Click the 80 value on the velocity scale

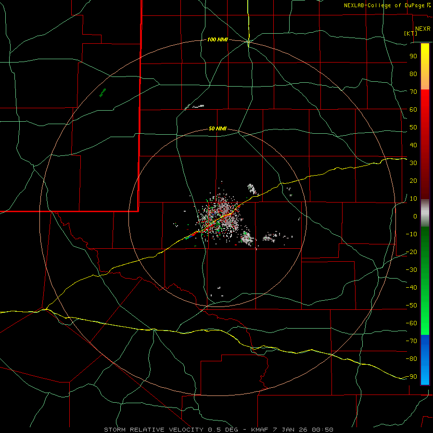click(413, 74)
